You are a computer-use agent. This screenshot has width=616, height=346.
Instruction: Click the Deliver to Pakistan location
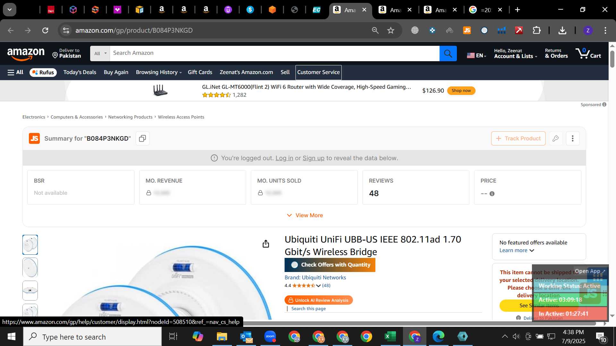67,53
